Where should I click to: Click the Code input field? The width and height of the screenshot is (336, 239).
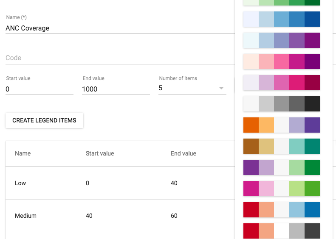[119, 58]
